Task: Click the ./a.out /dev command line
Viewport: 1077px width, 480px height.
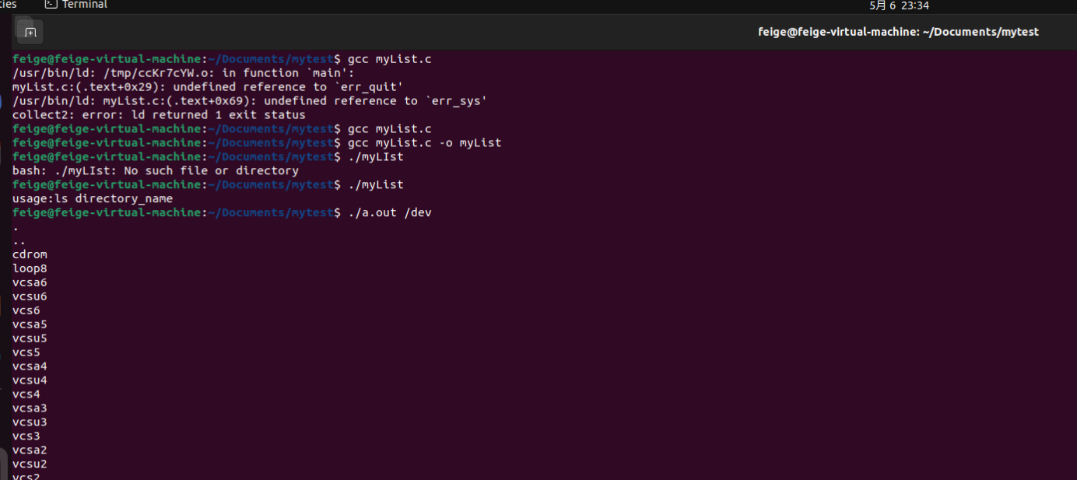Action: pyautogui.click(x=222, y=213)
